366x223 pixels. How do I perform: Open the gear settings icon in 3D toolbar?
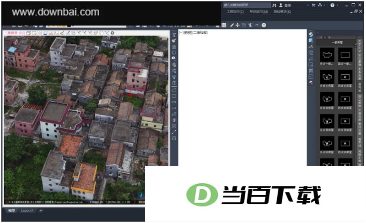[x=112, y=33]
